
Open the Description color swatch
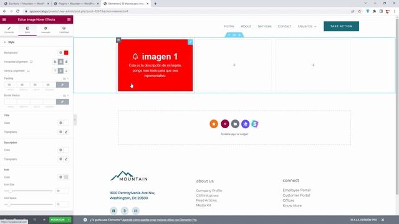click(x=66, y=150)
